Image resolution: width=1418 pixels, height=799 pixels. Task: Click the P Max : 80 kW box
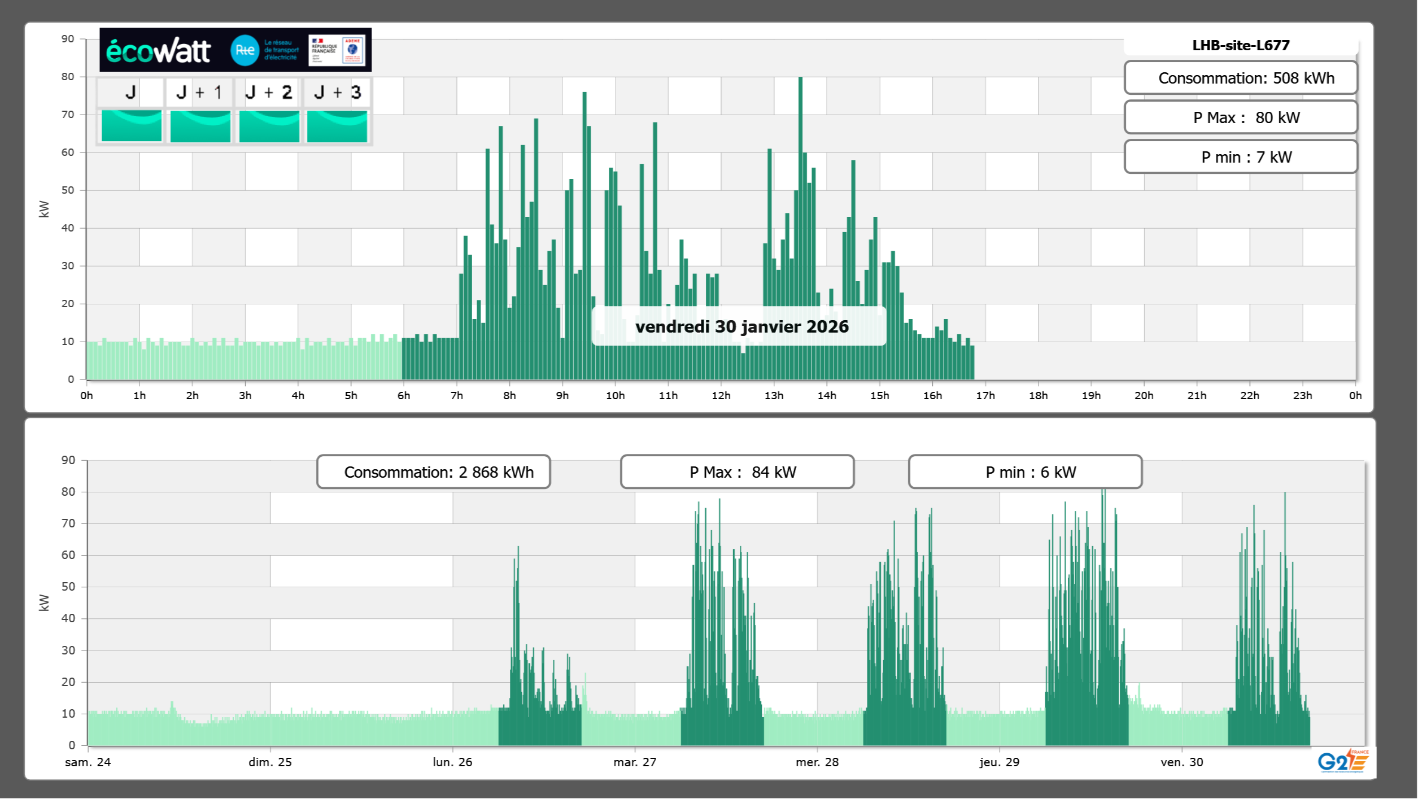(x=1241, y=117)
